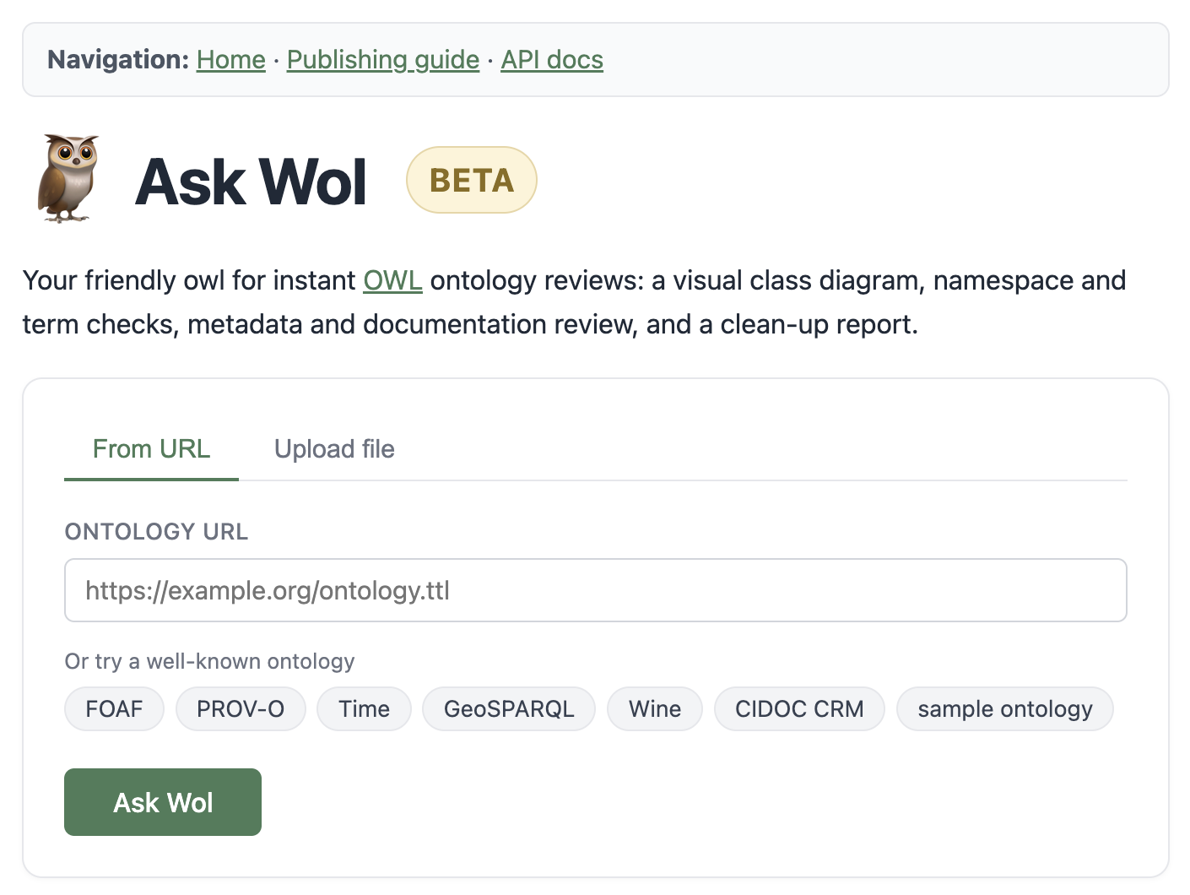Viewport: 1190px width, 895px height.
Task: Select the CIDOC CRM ontology chip
Action: coord(799,708)
